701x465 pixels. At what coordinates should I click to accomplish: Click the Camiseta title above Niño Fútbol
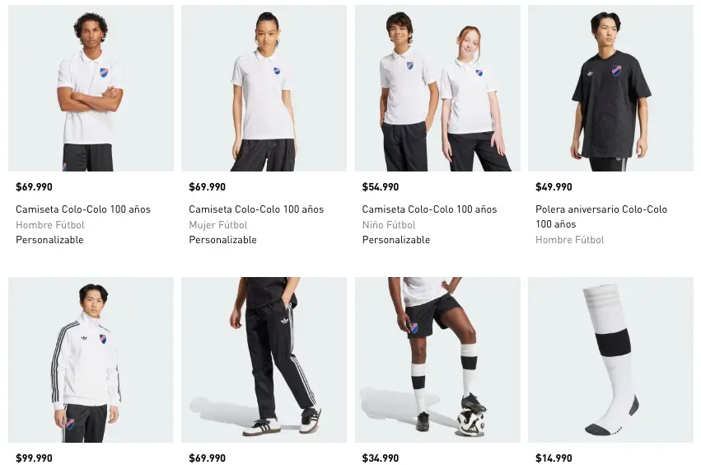tap(429, 209)
